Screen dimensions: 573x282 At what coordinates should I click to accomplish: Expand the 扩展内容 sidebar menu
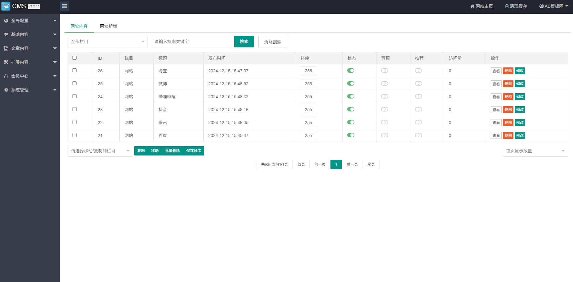(30, 62)
